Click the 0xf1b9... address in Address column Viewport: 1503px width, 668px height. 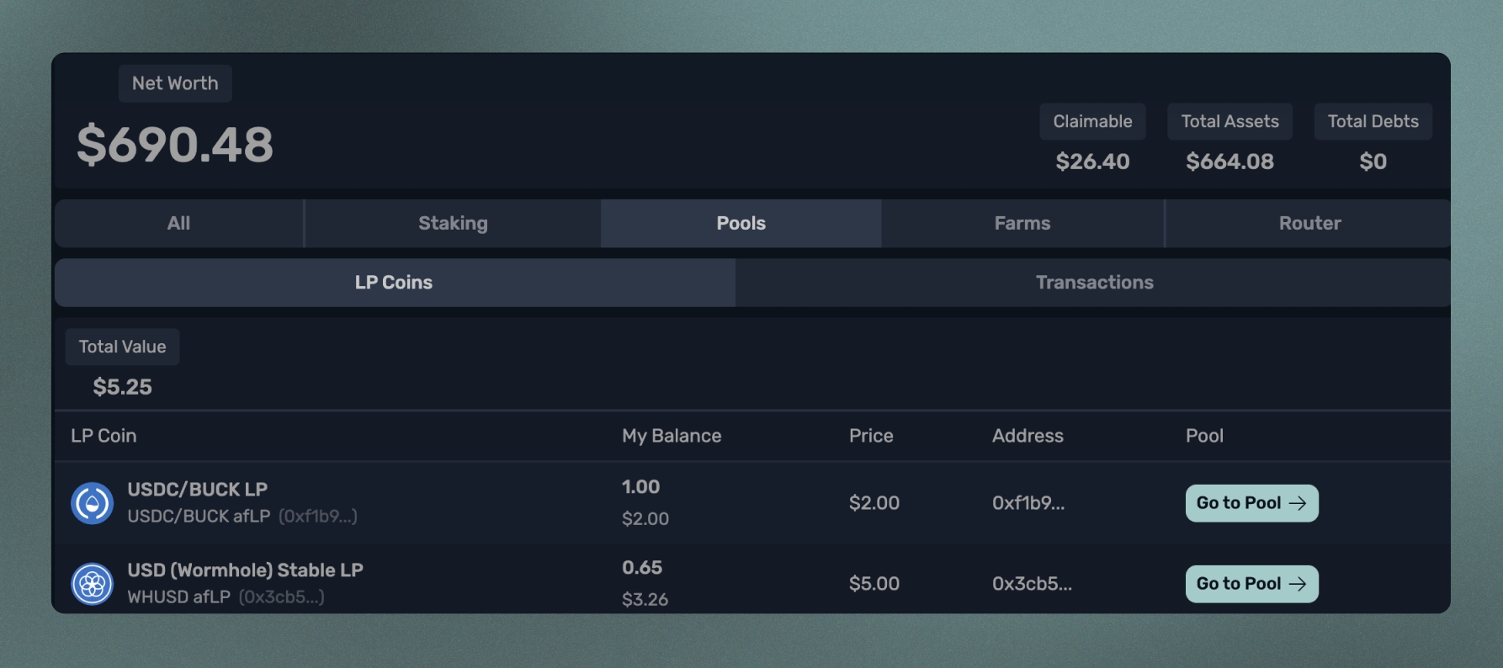(1028, 503)
